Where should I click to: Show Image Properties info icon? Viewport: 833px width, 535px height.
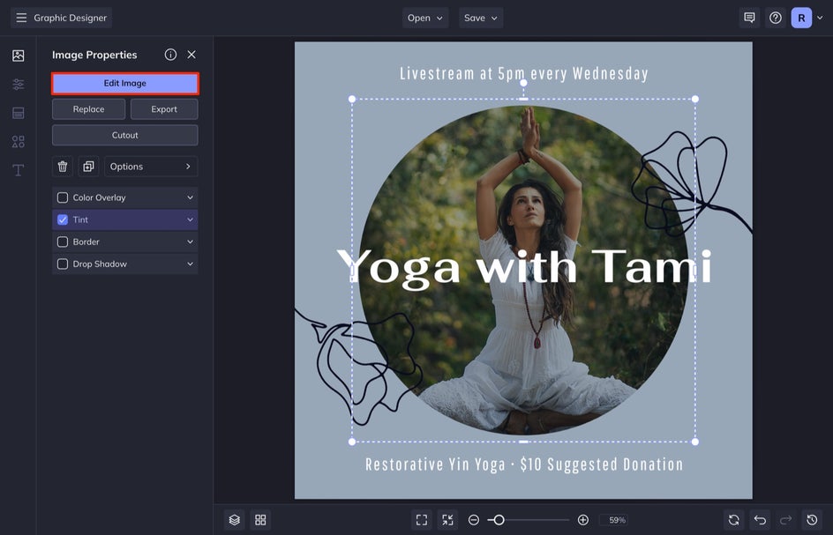point(170,55)
